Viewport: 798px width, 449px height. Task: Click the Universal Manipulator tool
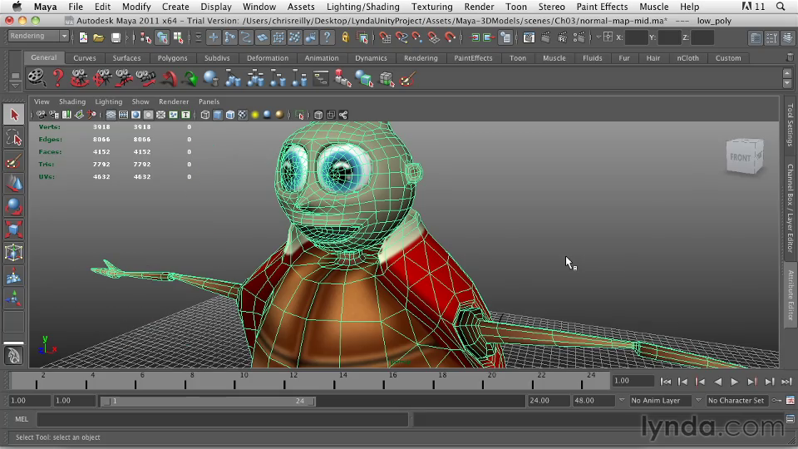(14, 253)
